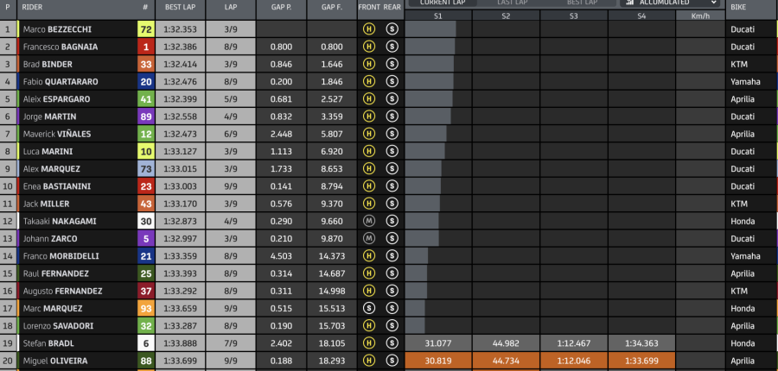Sort by the Best Lap column header
Screen dimensions: 778x371
(181, 8)
